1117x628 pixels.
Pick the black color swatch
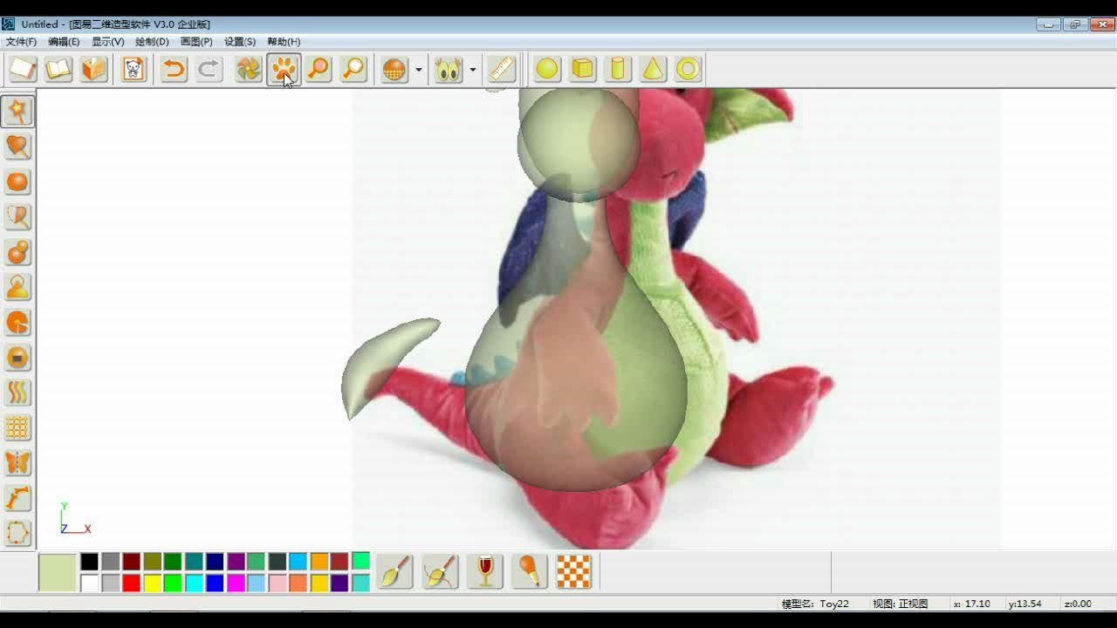coord(89,562)
